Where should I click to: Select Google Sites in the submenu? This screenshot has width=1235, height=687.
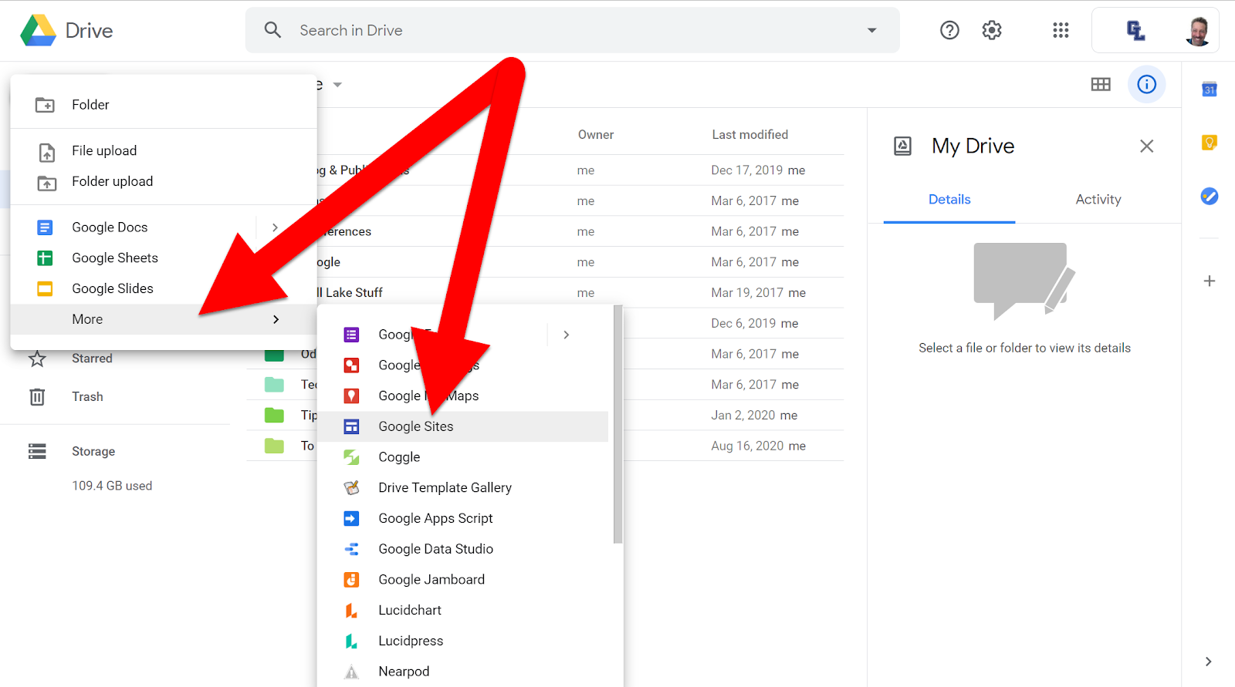click(463, 426)
